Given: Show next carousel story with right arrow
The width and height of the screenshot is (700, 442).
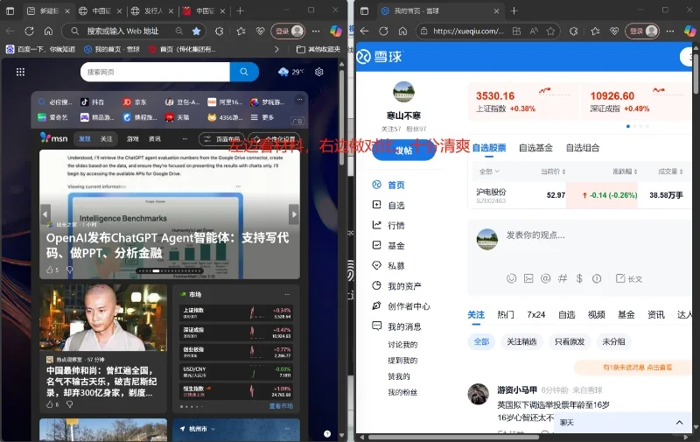Looking at the screenshot, I should [294, 214].
